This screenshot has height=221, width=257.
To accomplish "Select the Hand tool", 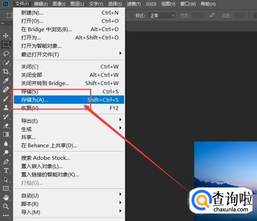I will pos(6,197).
